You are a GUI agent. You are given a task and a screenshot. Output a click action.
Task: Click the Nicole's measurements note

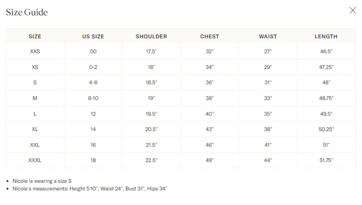pos(89,188)
